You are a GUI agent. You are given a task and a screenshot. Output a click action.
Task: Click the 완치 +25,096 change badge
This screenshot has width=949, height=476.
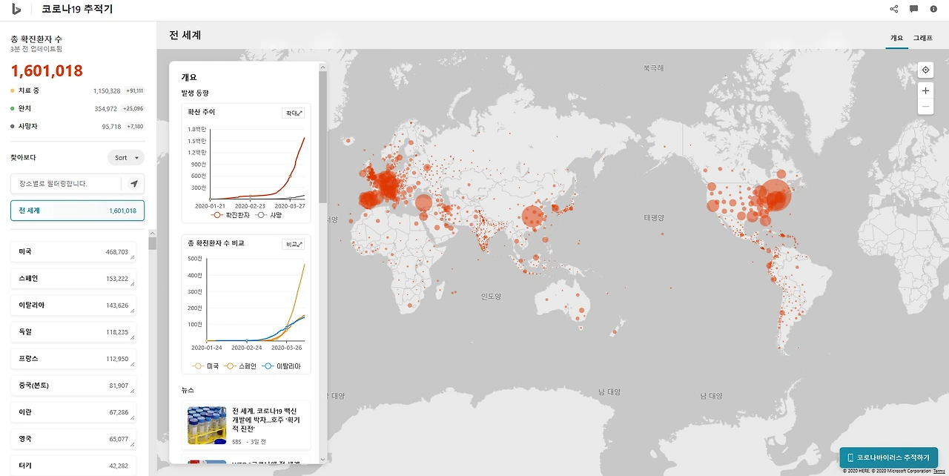tap(134, 108)
